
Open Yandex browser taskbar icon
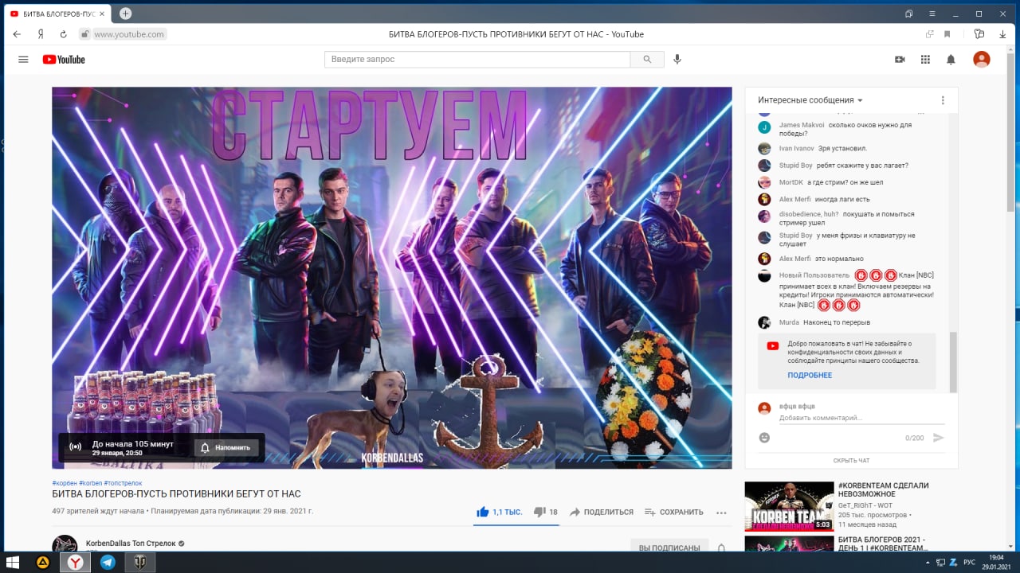pos(75,562)
